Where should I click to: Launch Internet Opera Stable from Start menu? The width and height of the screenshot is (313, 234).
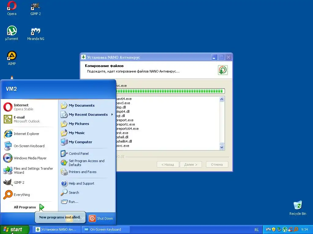tap(29, 107)
